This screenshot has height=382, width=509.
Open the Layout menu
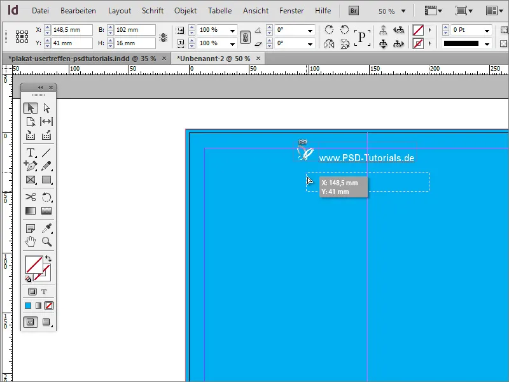click(120, 11)
